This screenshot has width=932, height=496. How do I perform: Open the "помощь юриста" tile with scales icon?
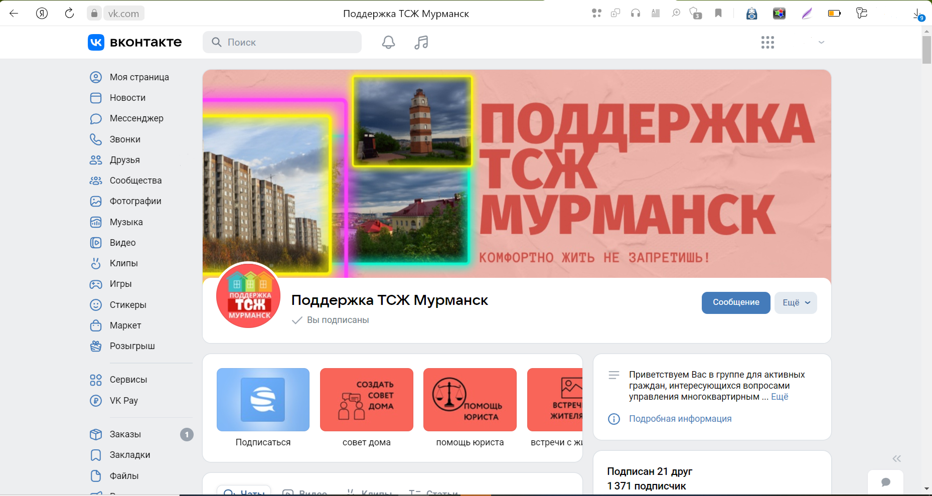[x=470, y=400]
